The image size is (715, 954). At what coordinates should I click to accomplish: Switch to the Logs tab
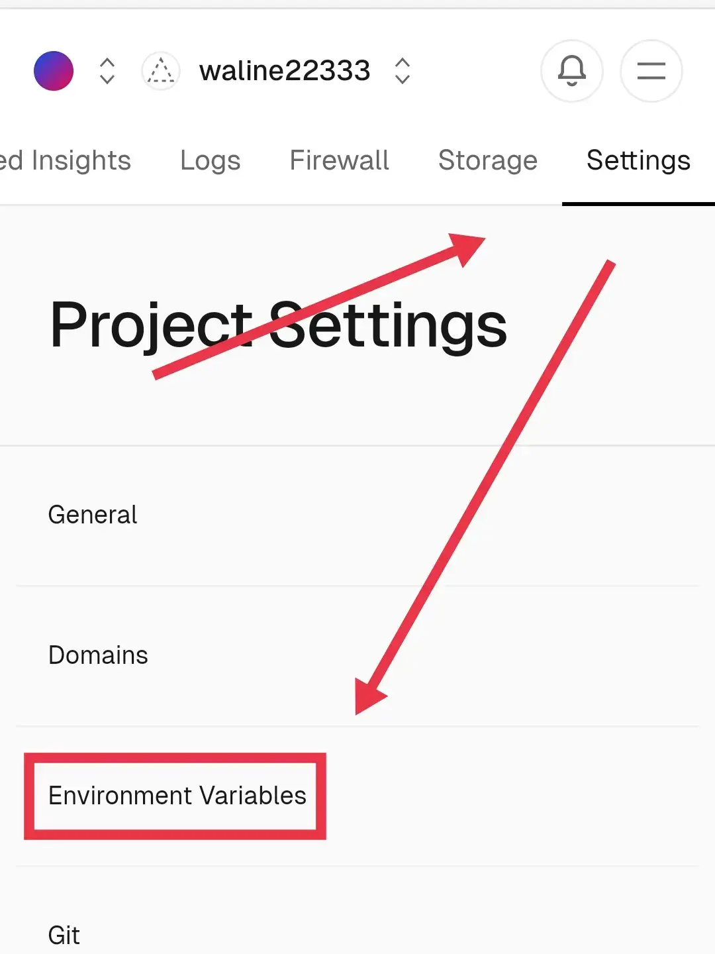[x=211, y=160]
